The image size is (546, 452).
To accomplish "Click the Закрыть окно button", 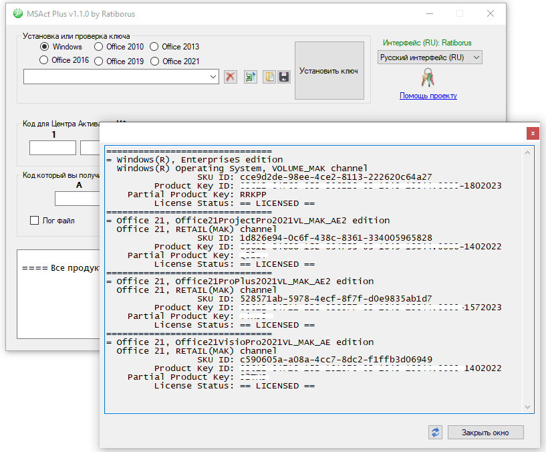I will (485, 433).
